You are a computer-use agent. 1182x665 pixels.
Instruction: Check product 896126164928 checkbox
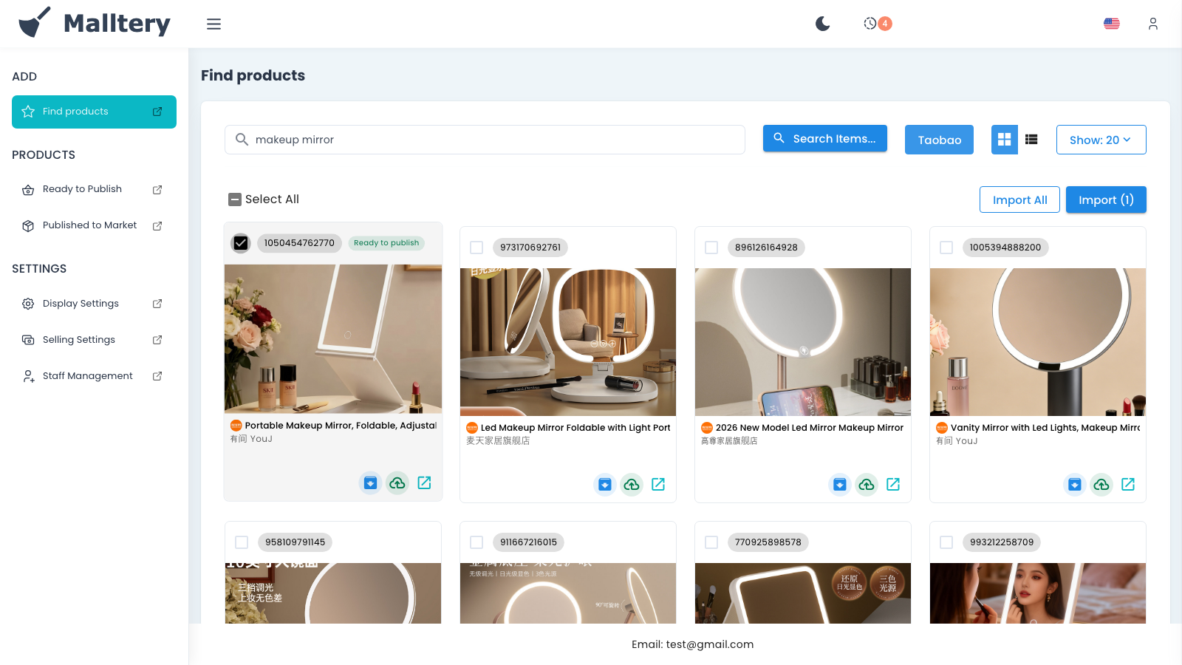click(711, 248)
